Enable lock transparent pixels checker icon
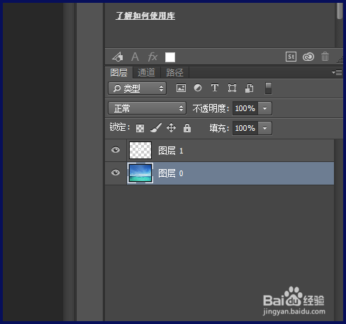Image resolution: width=346 pixels, height=324 pixels. [140, 128]
